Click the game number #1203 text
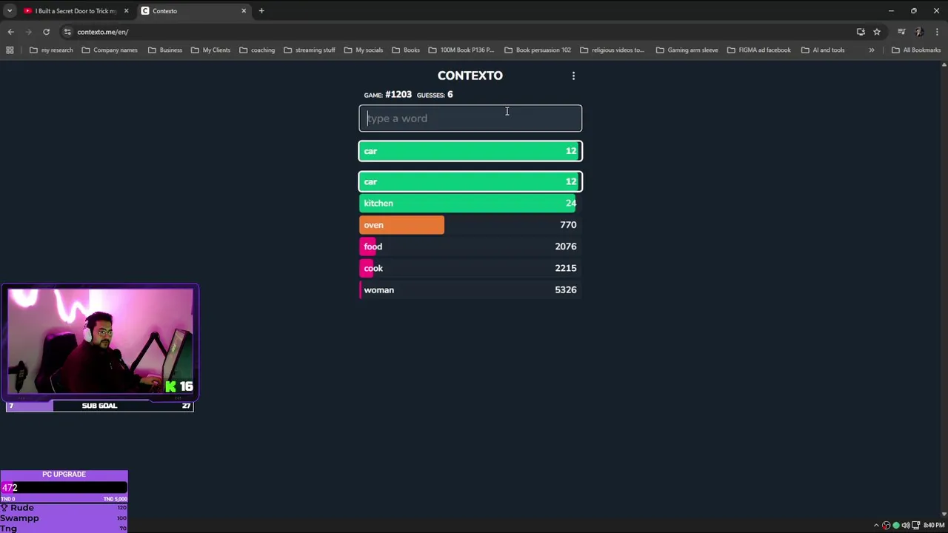 398,95
